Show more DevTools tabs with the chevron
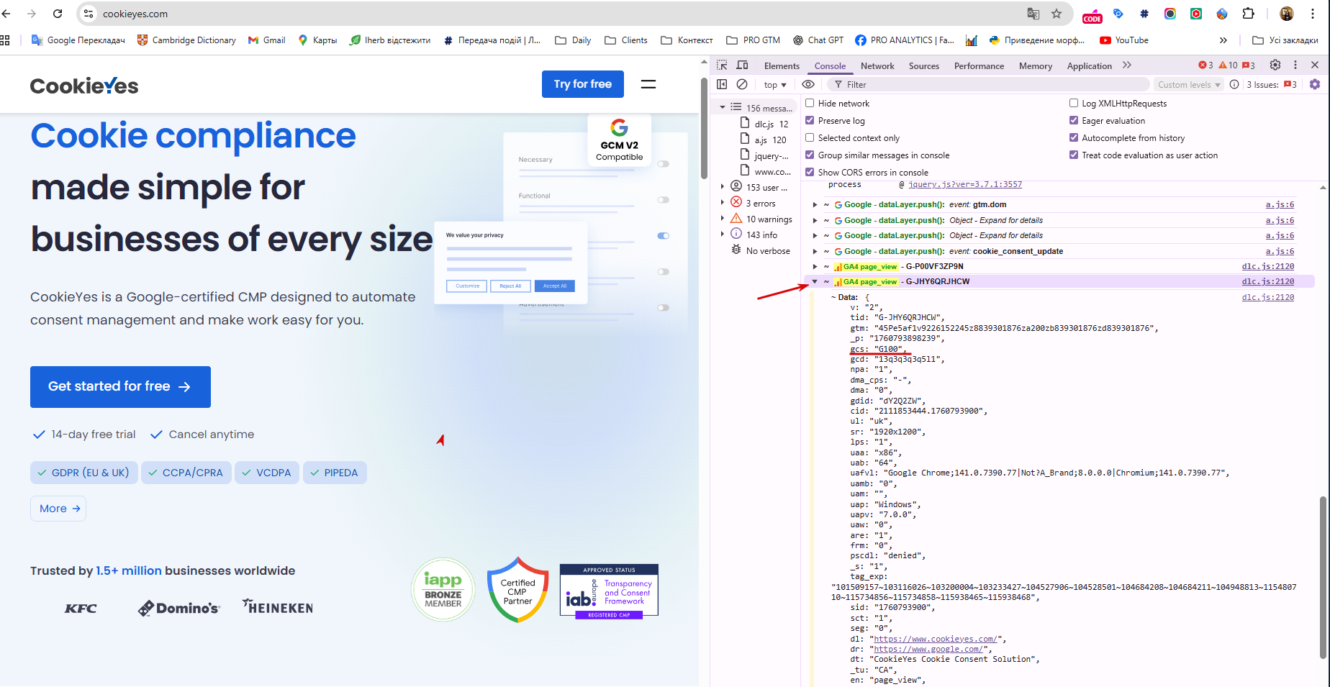Image resolution: width=1330 pixels, height=687 pixels. [1127, 65]
